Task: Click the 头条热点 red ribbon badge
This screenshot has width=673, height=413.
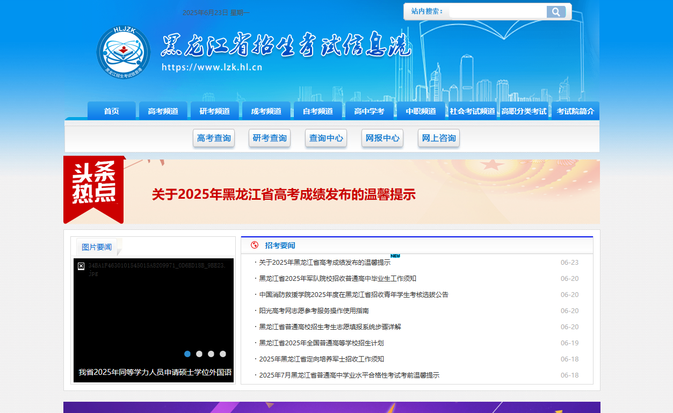Action: pos(94,189)
